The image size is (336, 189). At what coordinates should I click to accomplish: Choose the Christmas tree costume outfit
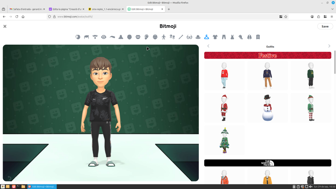pyautogui.click(x=224, y=140)
